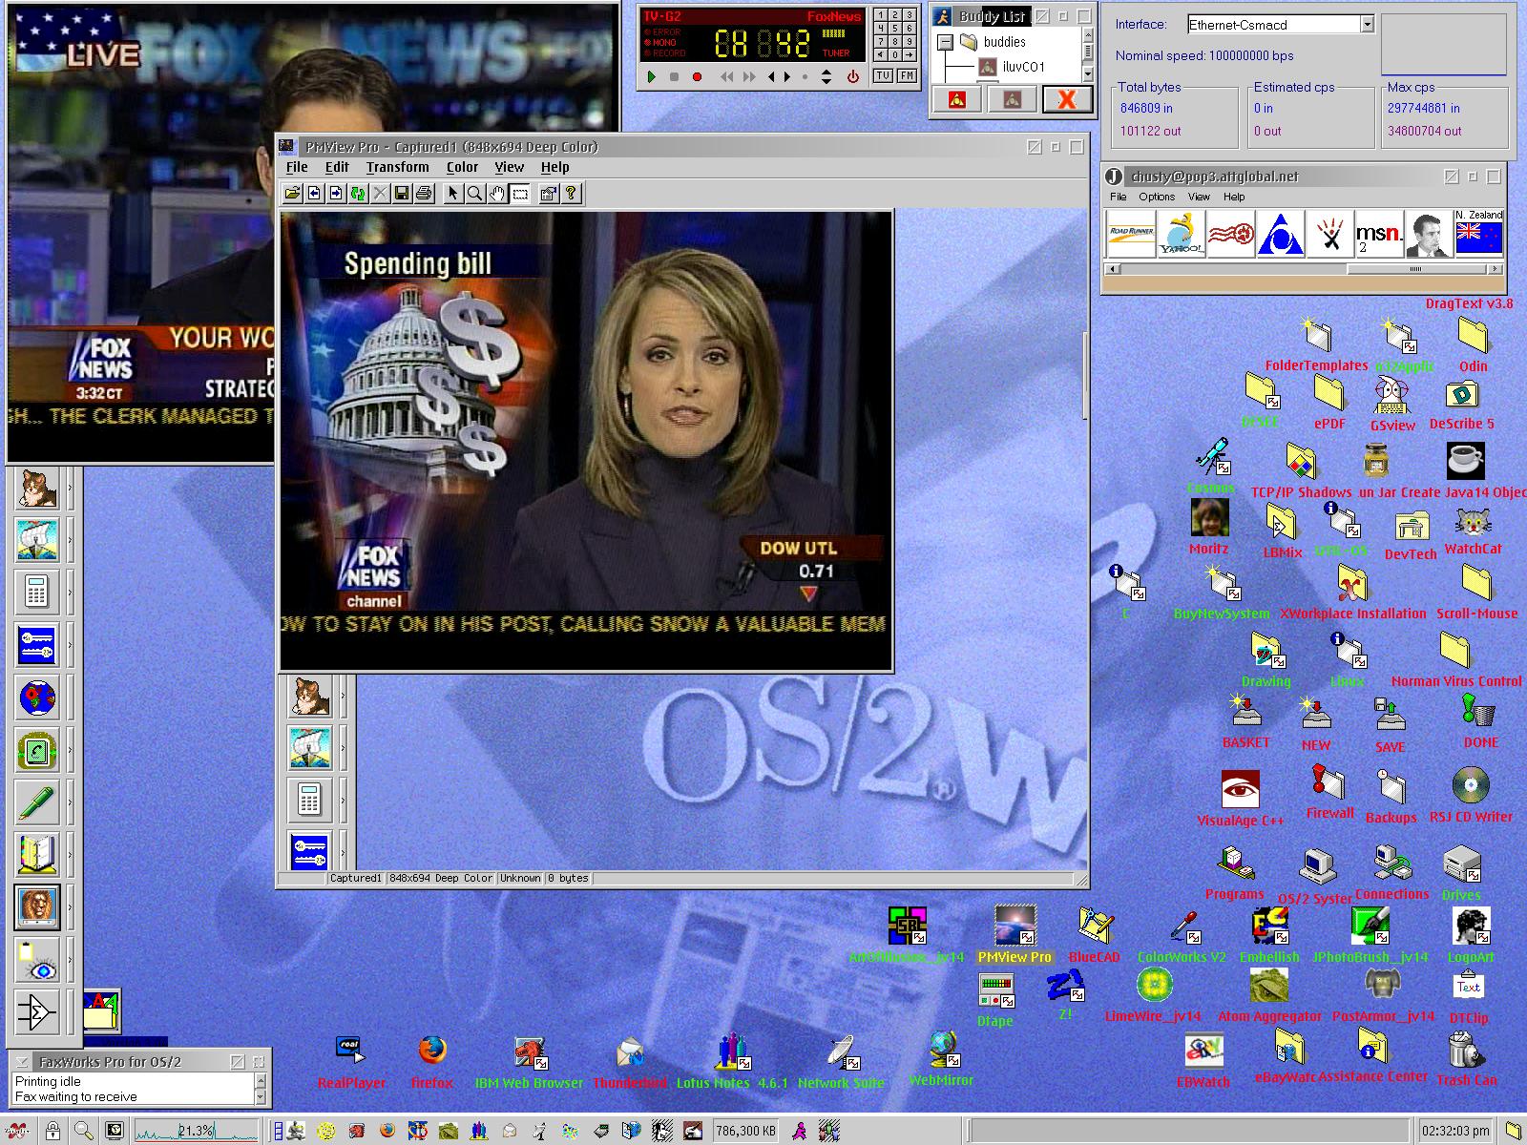Click the Help question mark icon in PMView
Viewport: 1527px width, 1145px height.
pyautogui.click(x=571, y=194)
